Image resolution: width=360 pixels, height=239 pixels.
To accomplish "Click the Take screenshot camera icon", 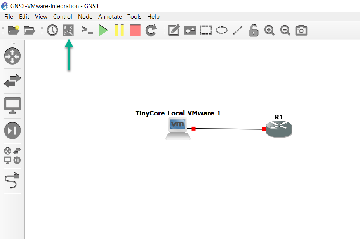I will [x=301, y=30].
